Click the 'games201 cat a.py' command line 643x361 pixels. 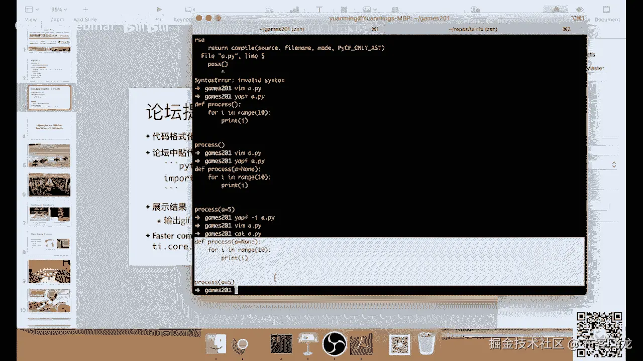click(228, 234)
